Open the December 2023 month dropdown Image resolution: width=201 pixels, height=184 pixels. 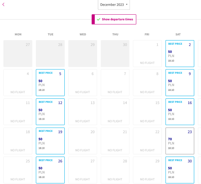[114, 5]
